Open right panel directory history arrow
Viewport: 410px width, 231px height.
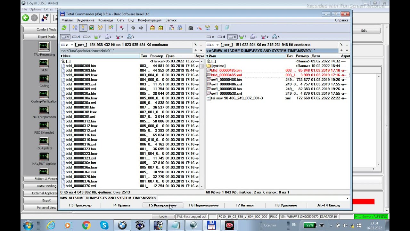tap(347, 50)
